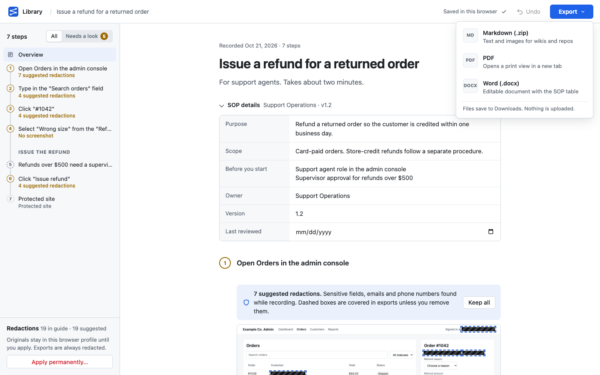This screenshot has height=375, width=600.
Task: Click the "Recorded Oct 21, 2026" line
Action: [x=260, y=46]
